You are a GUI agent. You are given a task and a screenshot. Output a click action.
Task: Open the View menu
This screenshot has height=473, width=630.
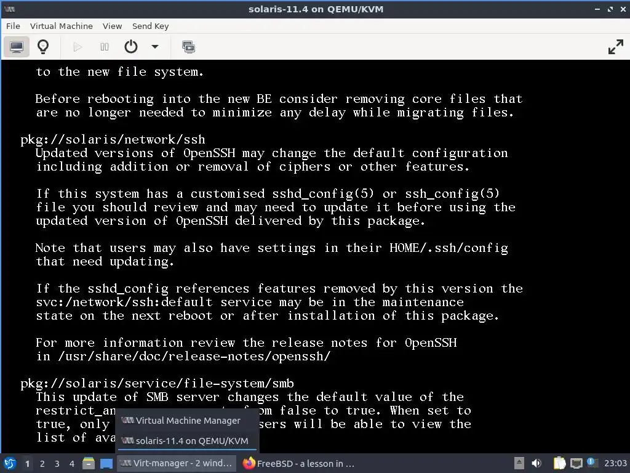(112, 26)
